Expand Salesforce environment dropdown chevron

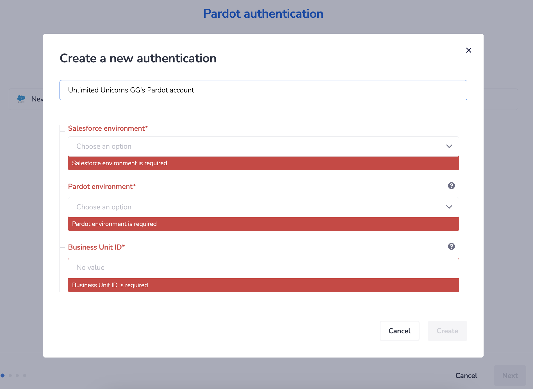[449, 146]
